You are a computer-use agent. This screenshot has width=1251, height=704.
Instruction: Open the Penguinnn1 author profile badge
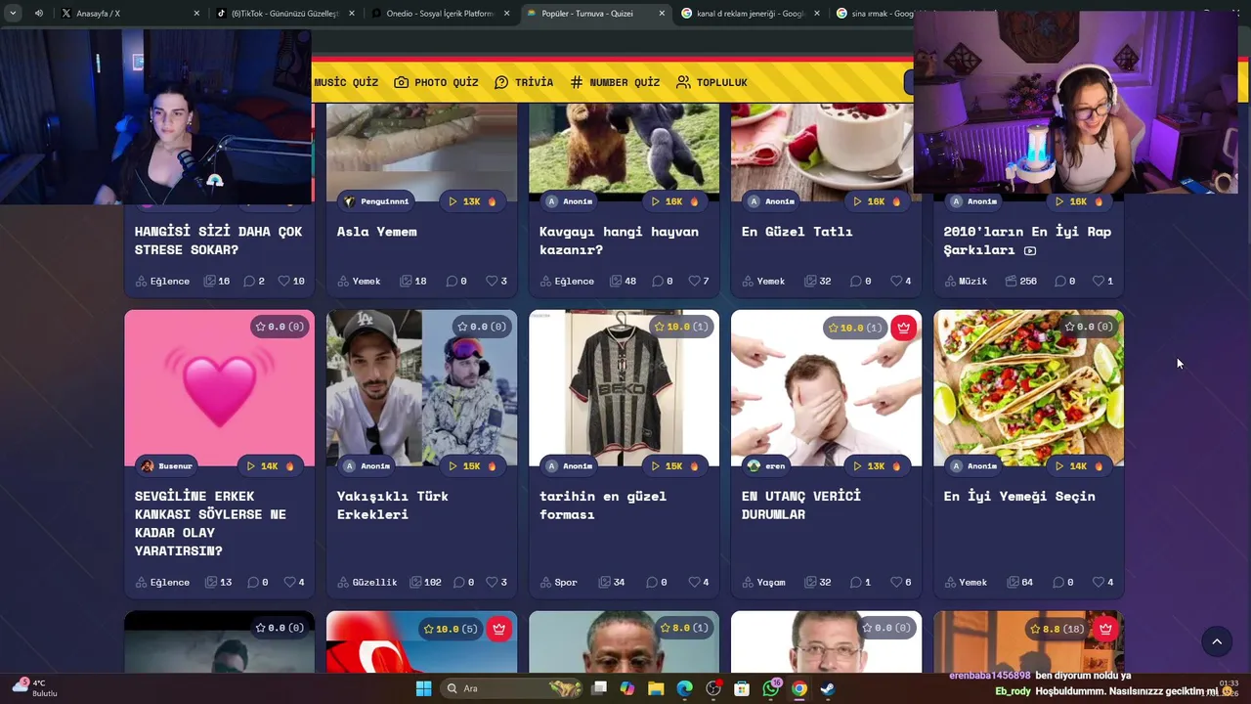point(378,201)
